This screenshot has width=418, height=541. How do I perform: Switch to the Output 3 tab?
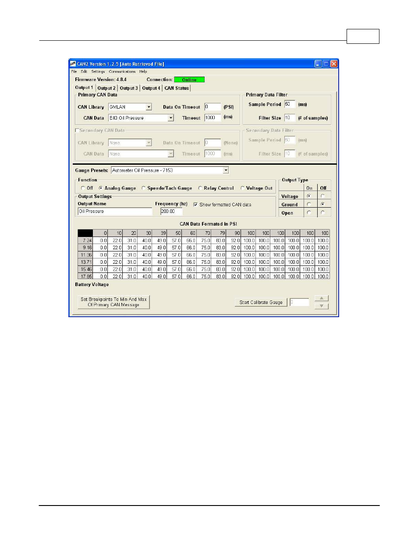129,88
